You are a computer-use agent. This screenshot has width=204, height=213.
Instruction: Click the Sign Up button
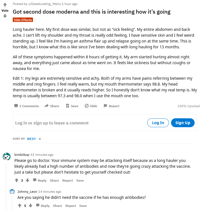pos(183,123)
